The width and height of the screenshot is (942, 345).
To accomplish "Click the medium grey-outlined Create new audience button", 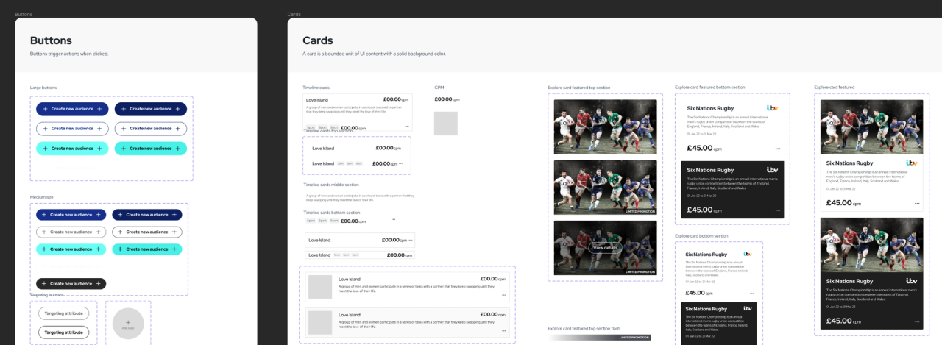I will pos(71,232).
